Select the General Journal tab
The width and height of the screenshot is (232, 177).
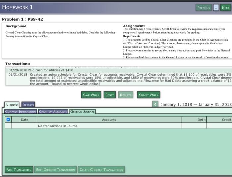[83, 111]
